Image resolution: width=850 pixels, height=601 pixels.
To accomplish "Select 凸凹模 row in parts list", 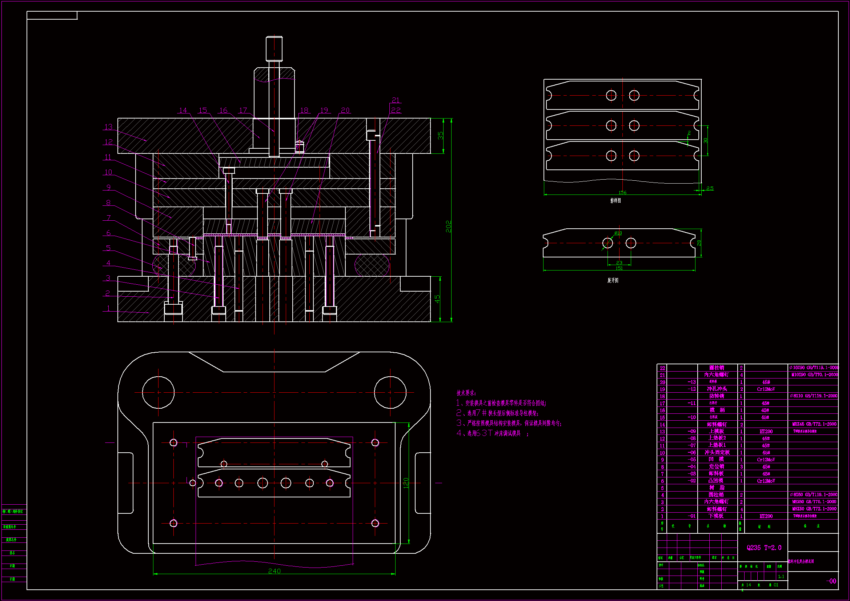I will [x=715, y=481].
